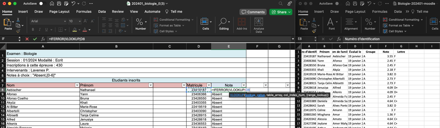Open Cell Styles menu in left window

click(x=166, y=31)
